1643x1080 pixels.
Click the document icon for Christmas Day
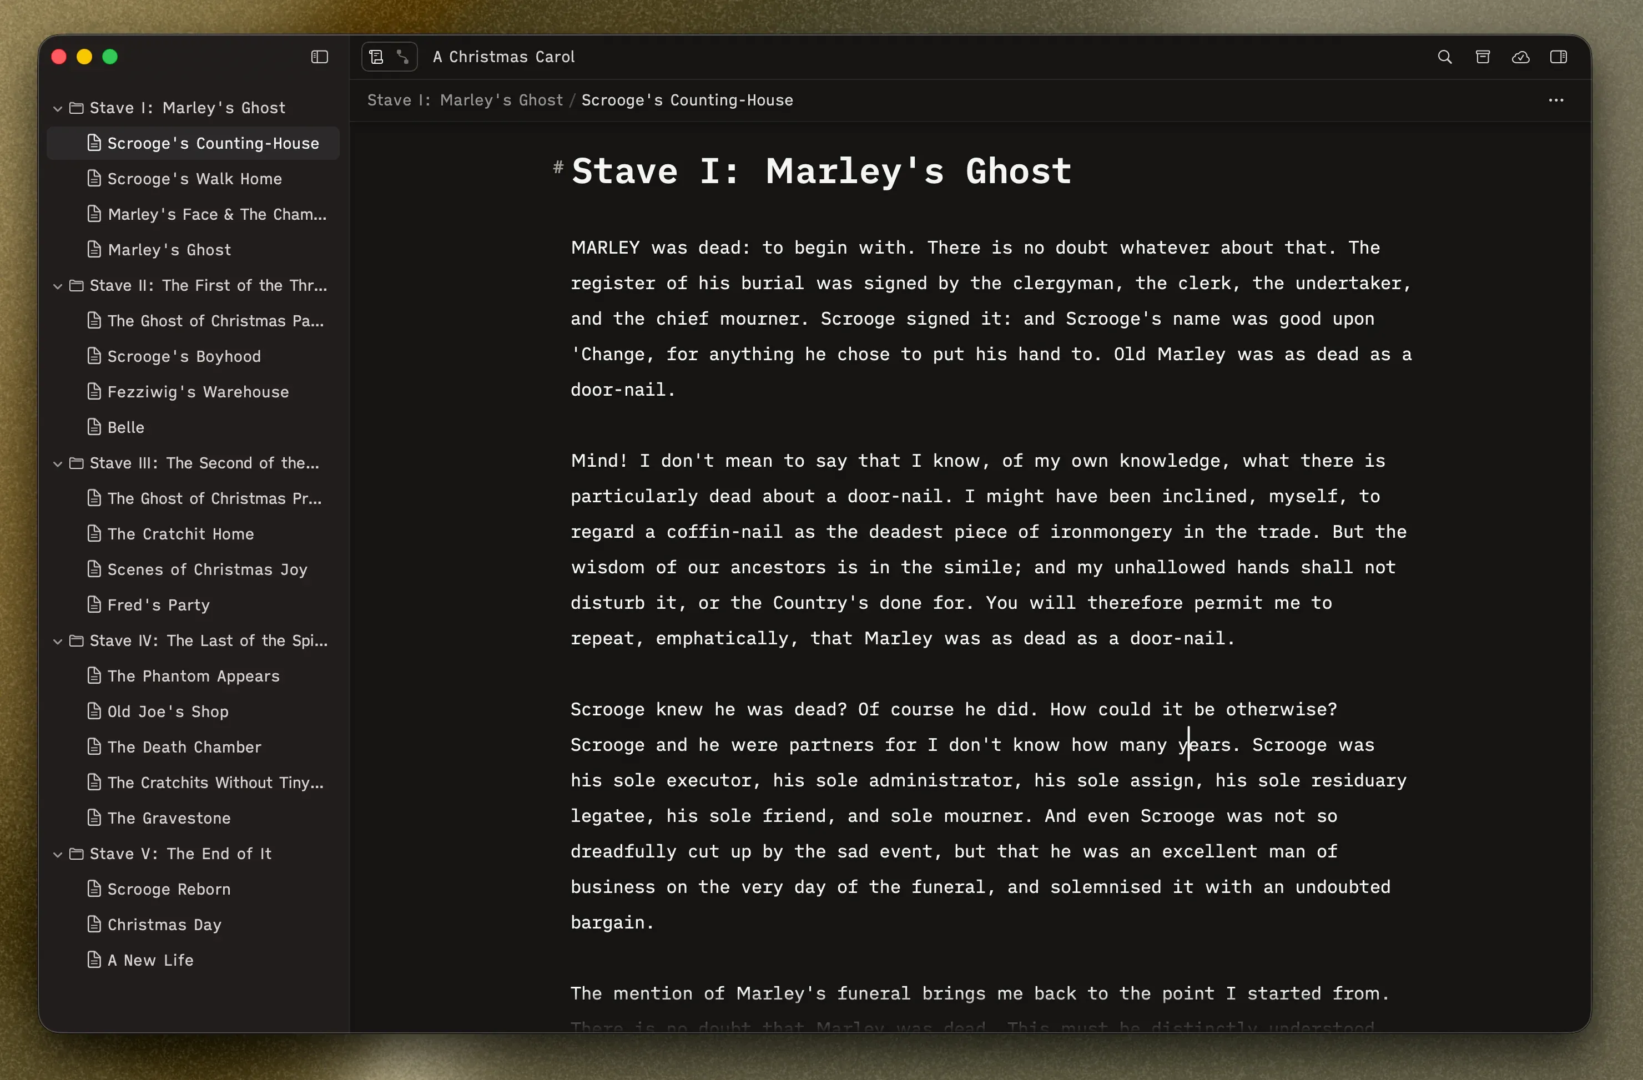94,924
